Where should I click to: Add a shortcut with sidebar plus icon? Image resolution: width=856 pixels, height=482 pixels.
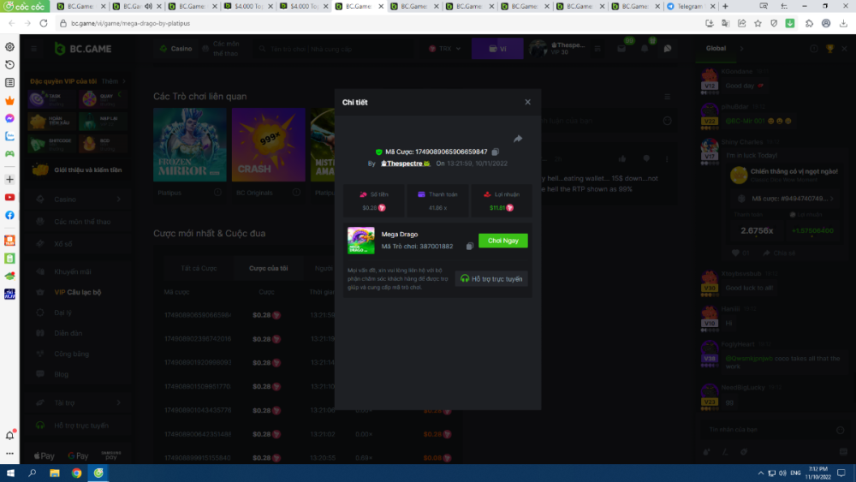point(9,180)
